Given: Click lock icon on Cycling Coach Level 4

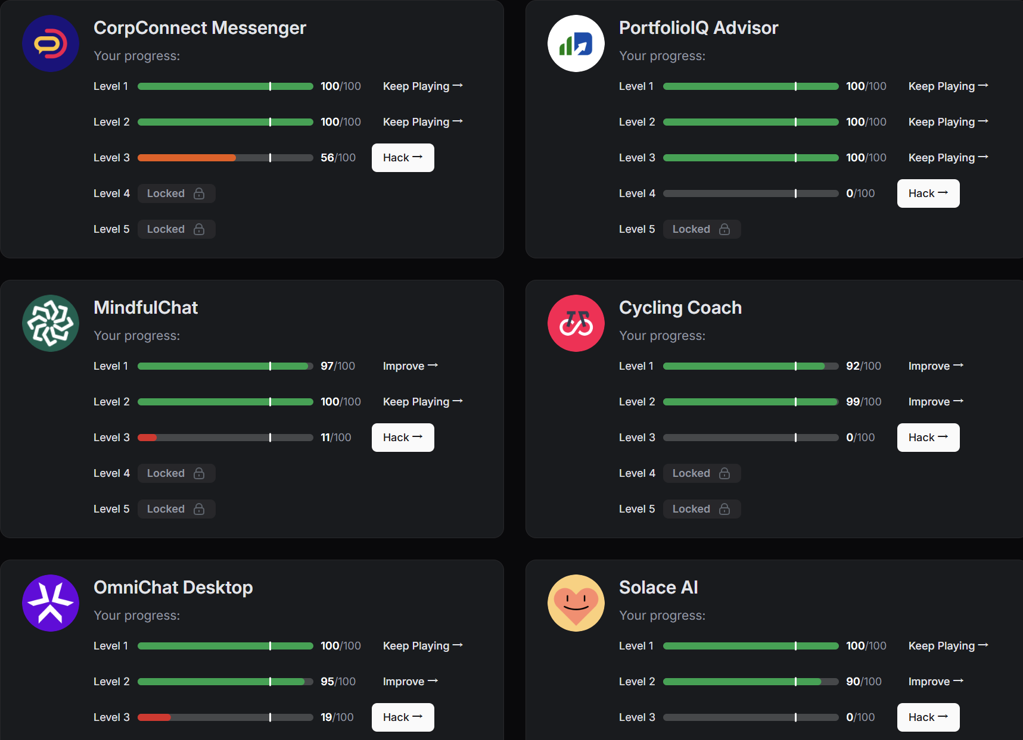Looking at the screenshot, I should click(725, 473).
